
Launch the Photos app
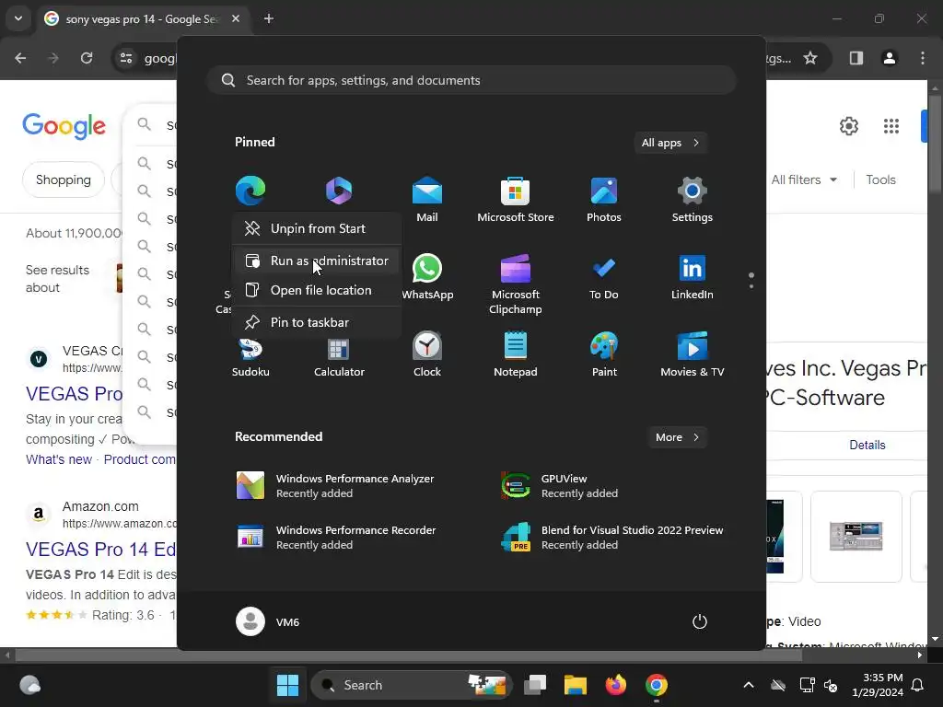604,200
